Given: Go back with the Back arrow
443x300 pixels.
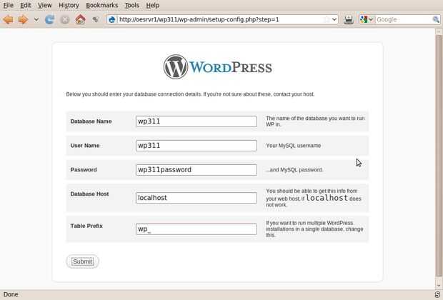Looking at the screenshot, I should 8,19.
